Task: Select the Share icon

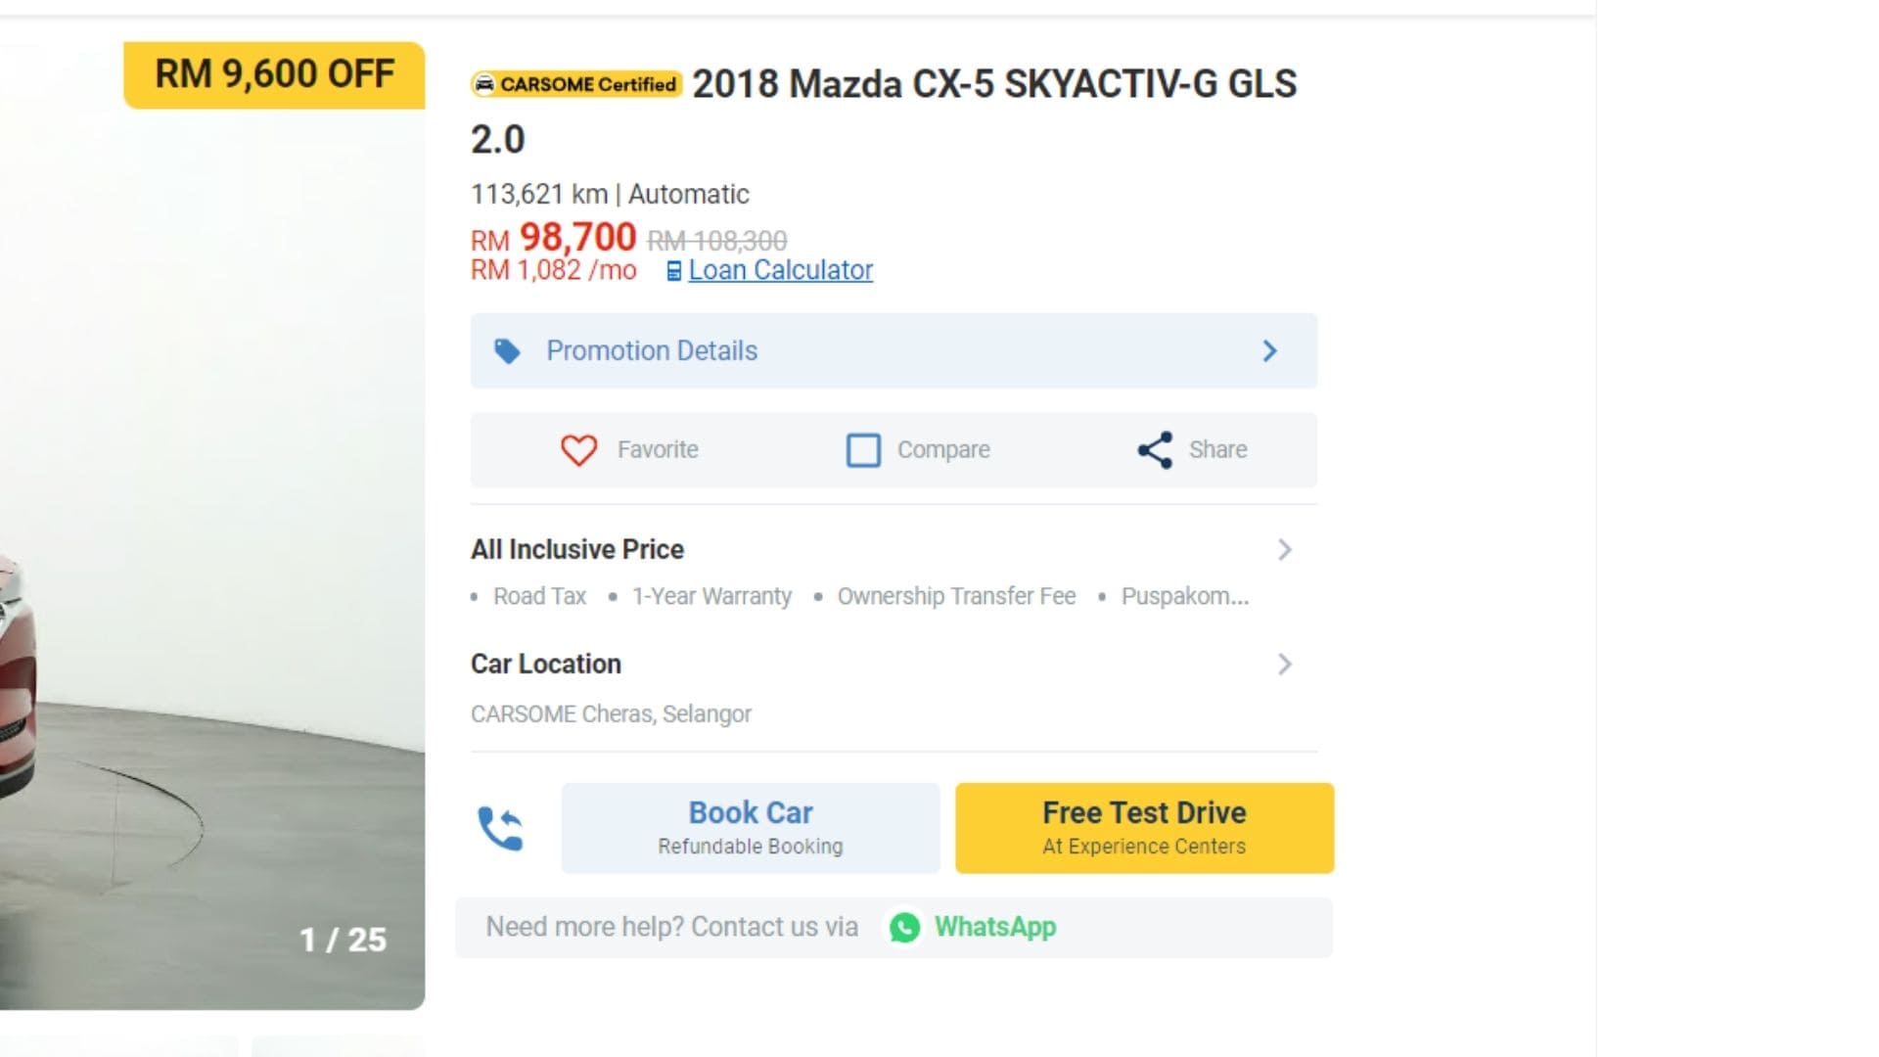Action: point(1153,450)
